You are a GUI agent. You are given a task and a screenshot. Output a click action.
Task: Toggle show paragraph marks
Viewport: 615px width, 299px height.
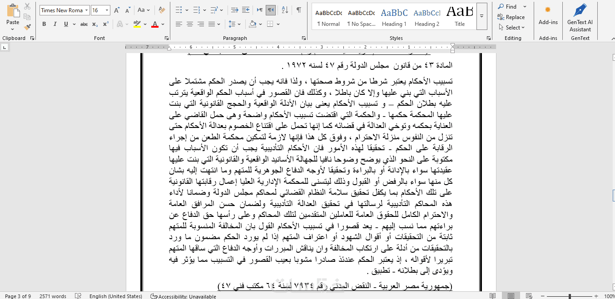[x=298, y=10]
